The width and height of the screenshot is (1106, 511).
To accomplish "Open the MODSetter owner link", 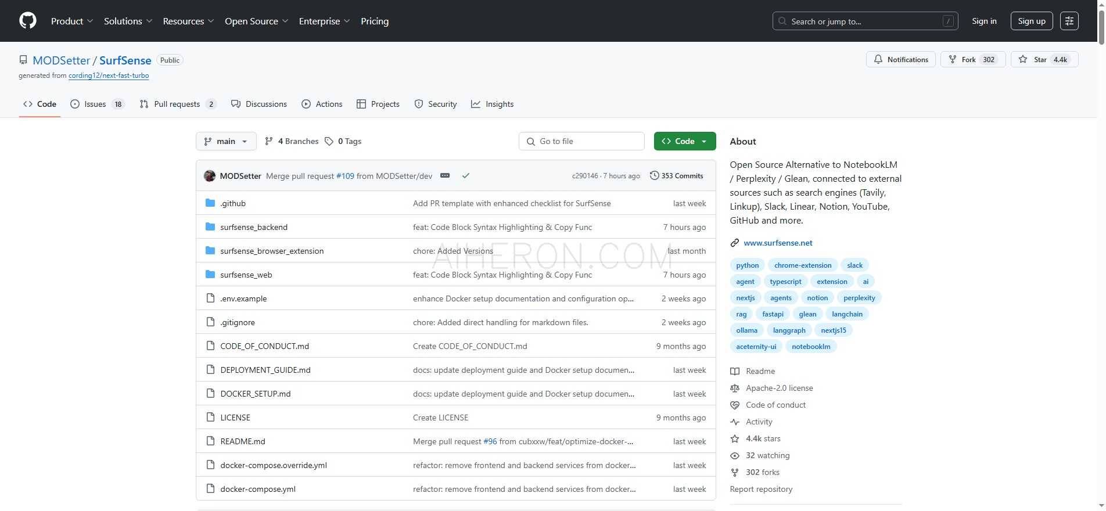I will (x=62, y=60).
